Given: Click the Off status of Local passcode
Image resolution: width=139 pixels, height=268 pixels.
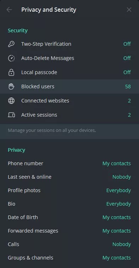Looking at the screenshot, I should (127, 72).
